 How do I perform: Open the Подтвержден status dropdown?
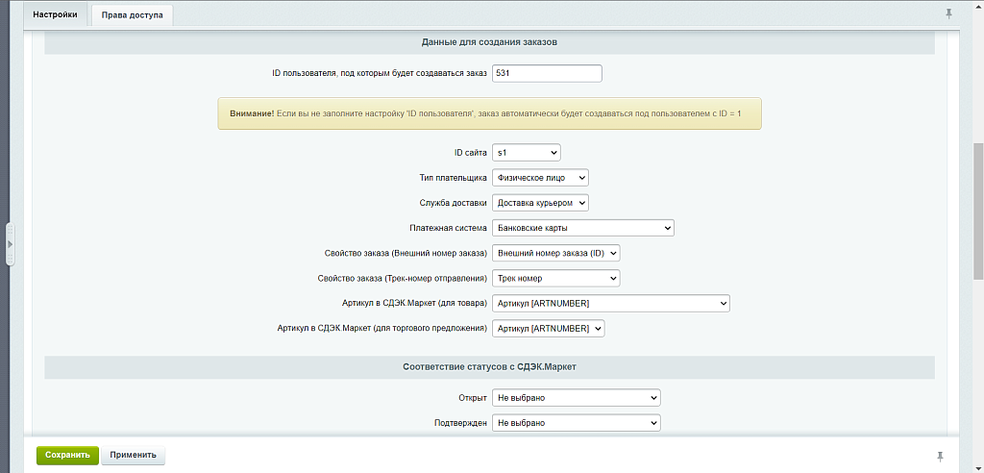(576, 423)
